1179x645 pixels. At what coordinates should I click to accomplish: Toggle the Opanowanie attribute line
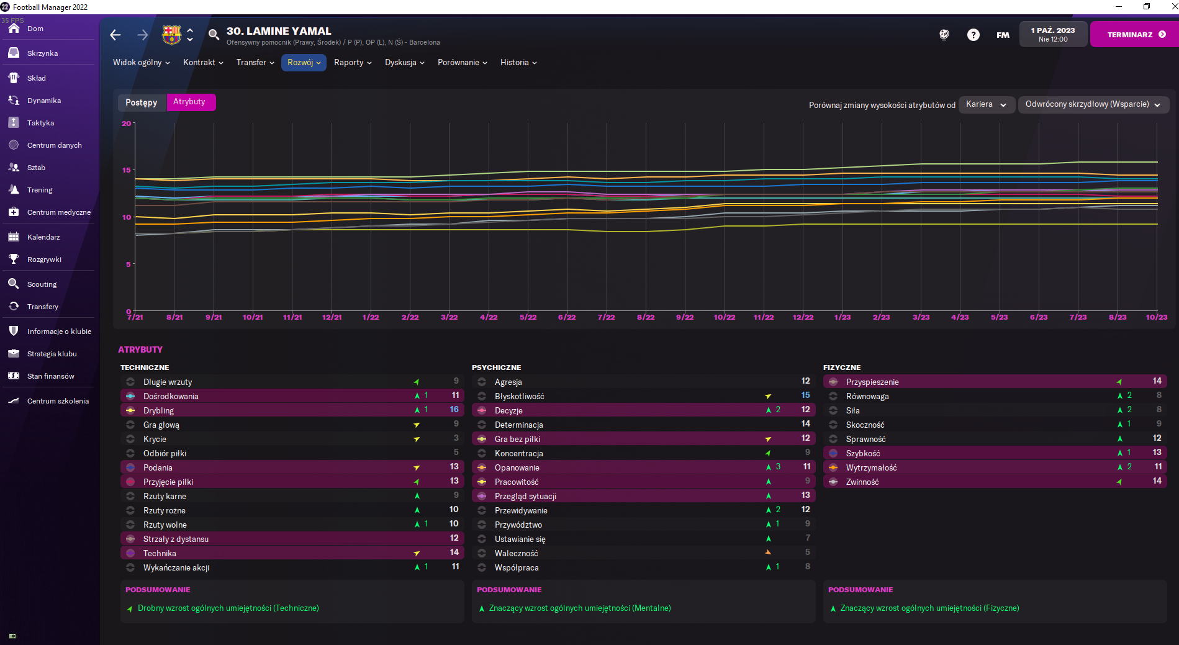[482, 467]
